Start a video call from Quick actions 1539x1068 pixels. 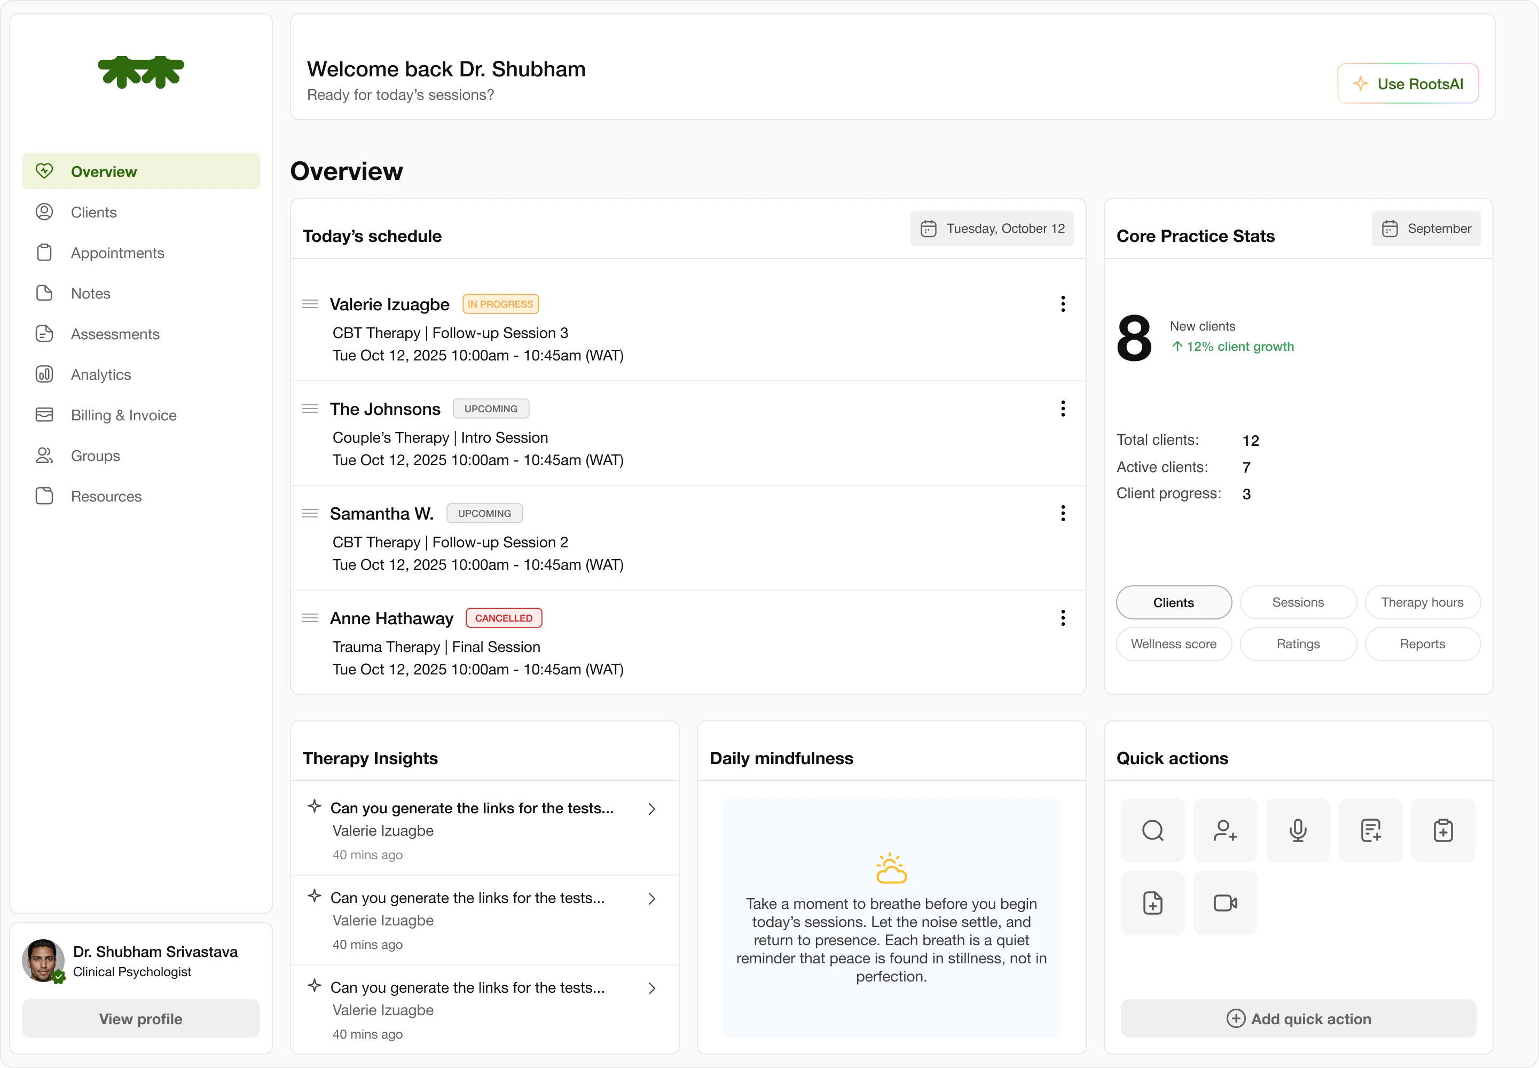point(1224,902)
